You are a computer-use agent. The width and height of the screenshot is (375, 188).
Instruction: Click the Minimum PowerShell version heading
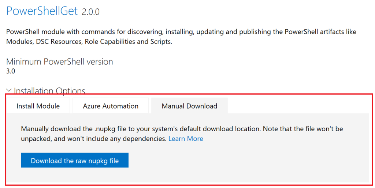(60, 62)
